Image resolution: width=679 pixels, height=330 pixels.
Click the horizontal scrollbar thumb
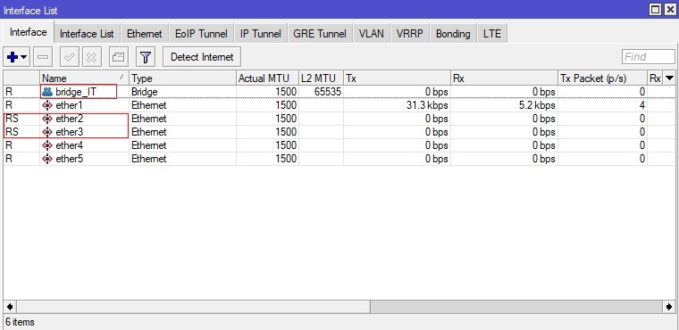click(193, 307)
